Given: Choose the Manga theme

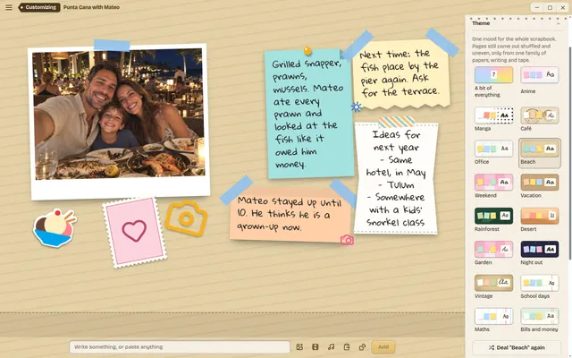Looking at the screenshot, I should (x=493, y=119).
